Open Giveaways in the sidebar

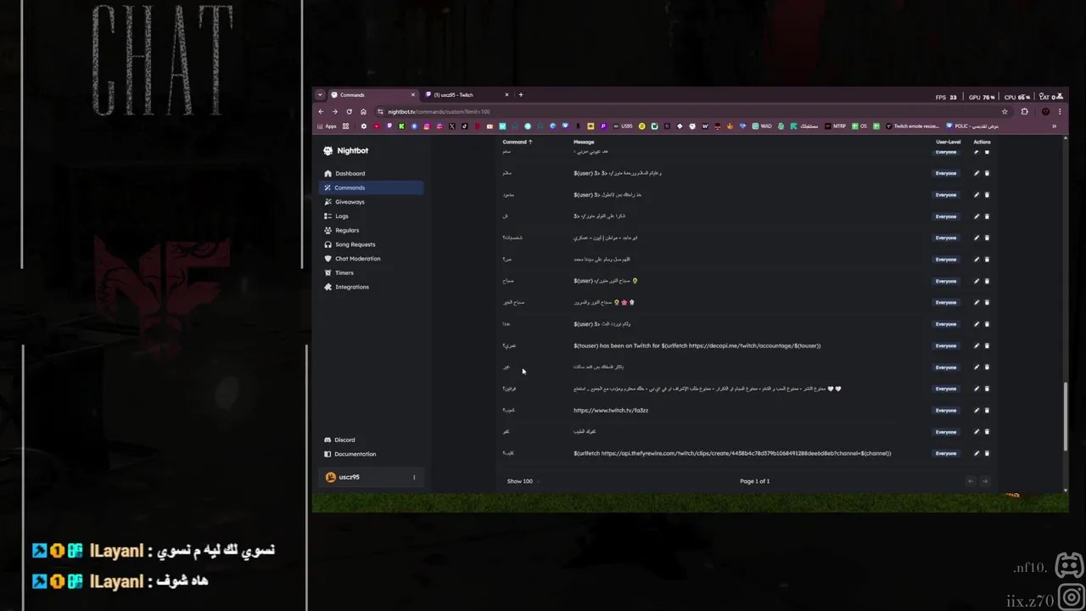372,202
